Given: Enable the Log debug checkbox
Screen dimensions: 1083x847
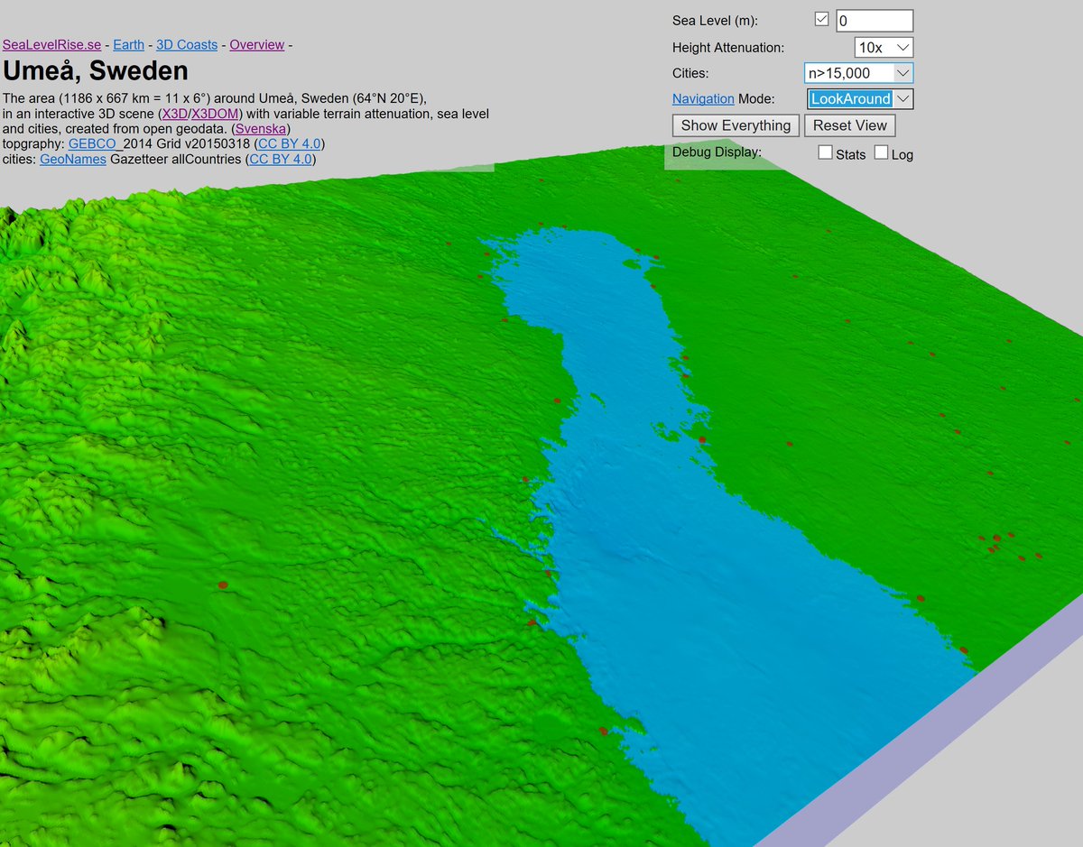Looking at the screenshot, I should coord(882,153).
